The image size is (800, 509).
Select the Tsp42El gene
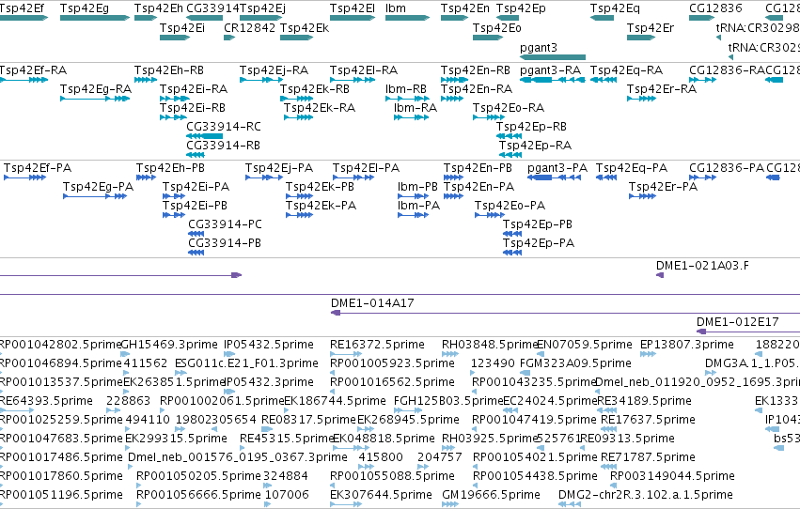coord(353,18)
